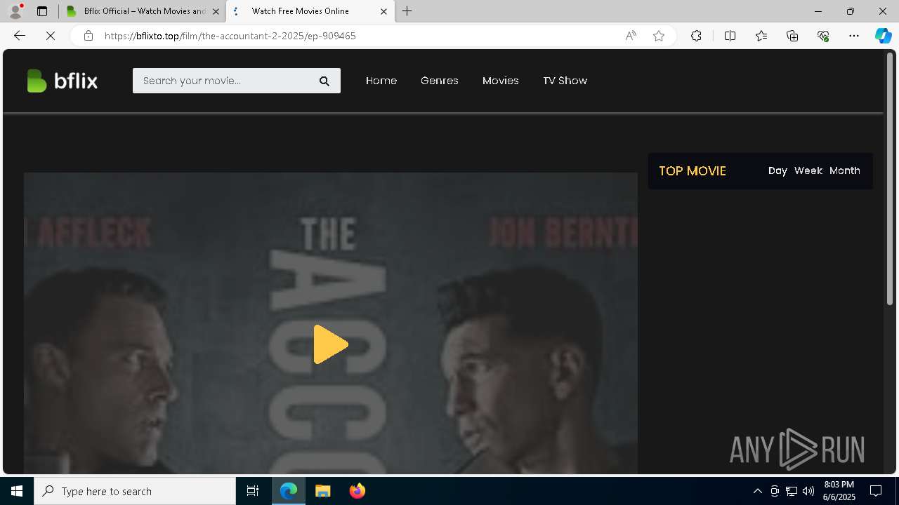The width and height of the screenshot is (899, 505).
Task: Play The Accountant 2 video
Action: point(331,344)
